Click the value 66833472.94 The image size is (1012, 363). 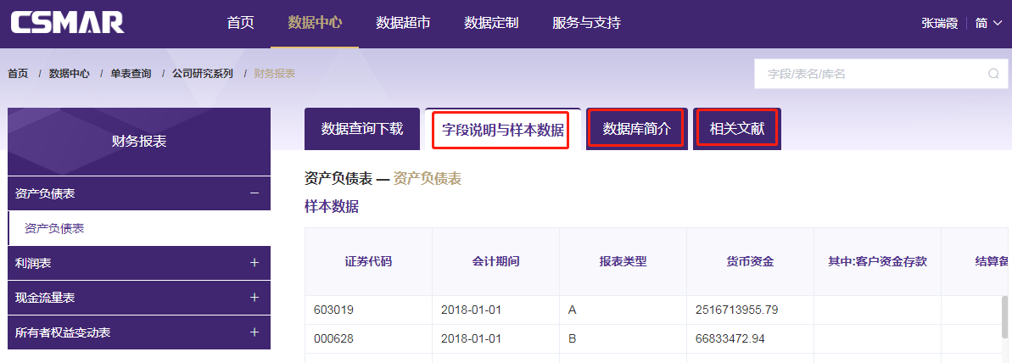point(730,338)
